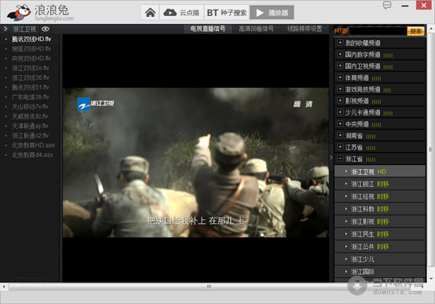Viewport: 435px width, 304px height.
Task: Choose source 北京教育d4.asx
Action: 32,155
